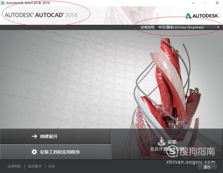This screenshot has width=223, height=173.
Task: Start 安装 on this computer
Action: pos(167,144)
